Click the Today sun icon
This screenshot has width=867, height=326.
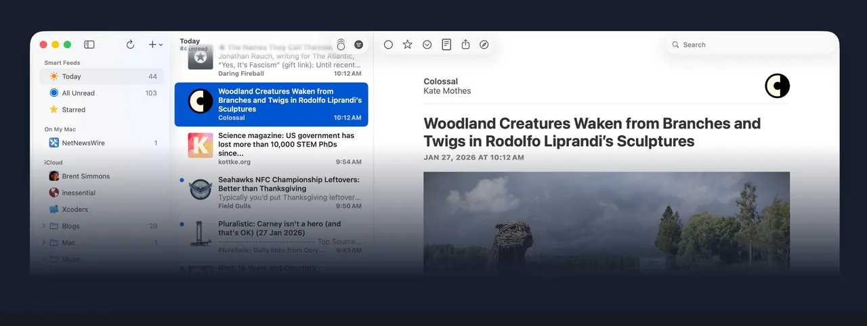coord(54,76)
